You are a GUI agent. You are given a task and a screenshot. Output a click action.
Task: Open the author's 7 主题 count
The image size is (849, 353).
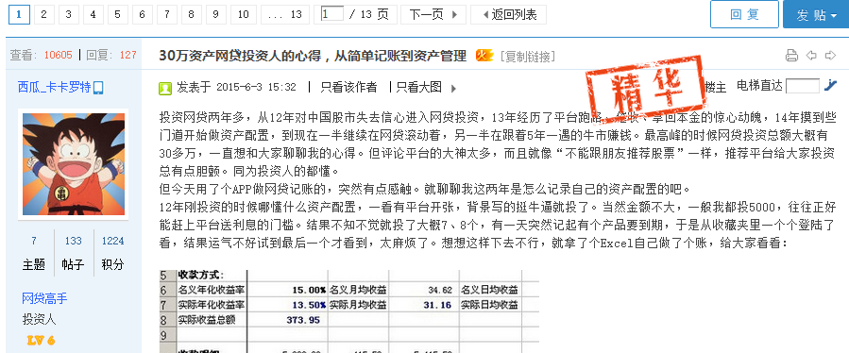(x=34, y=241)
